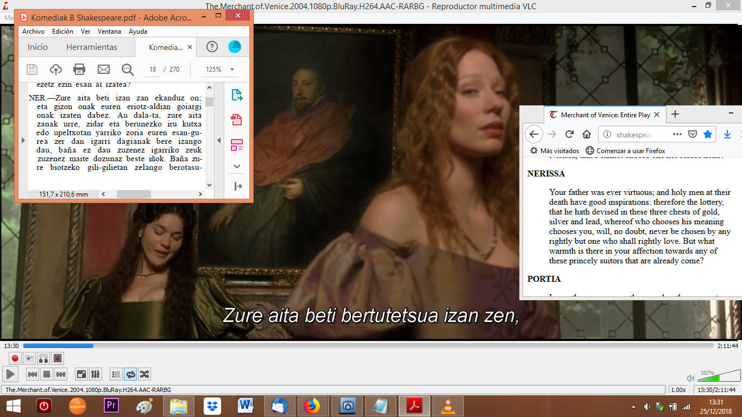The height and width of the screenshot is (417, 742).
Task: Mute VLC audio speaker icon
Action: 690,378
